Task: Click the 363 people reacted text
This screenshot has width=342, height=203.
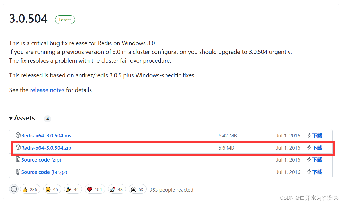Action: [x=171, y=190]
